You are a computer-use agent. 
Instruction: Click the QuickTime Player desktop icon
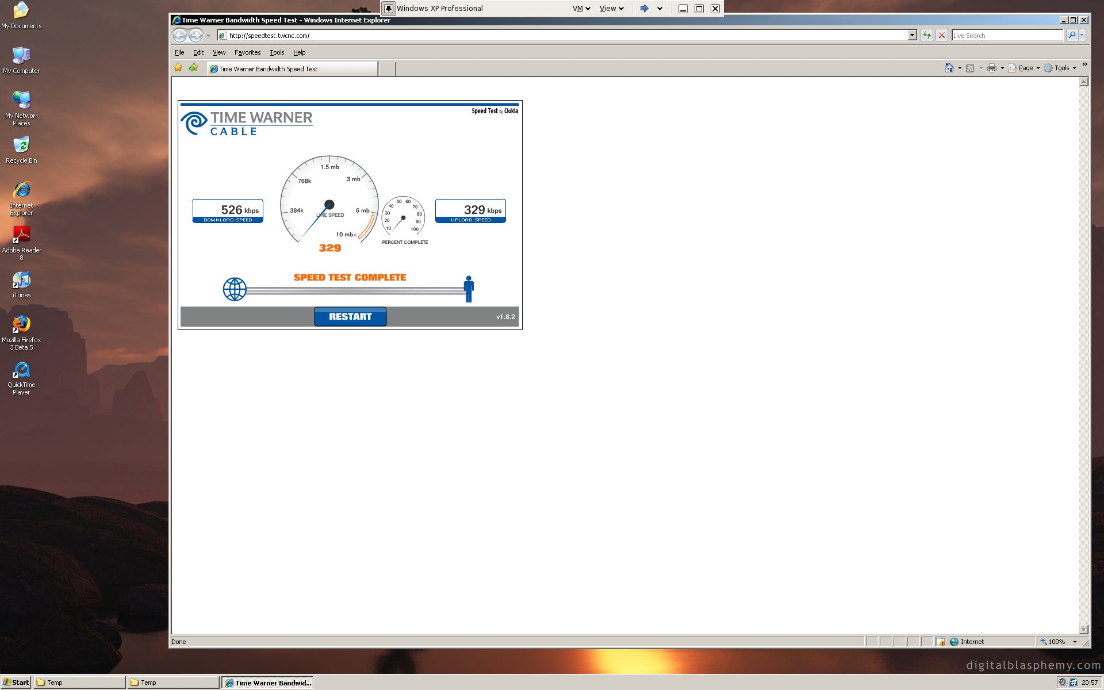tap(21, 378)
